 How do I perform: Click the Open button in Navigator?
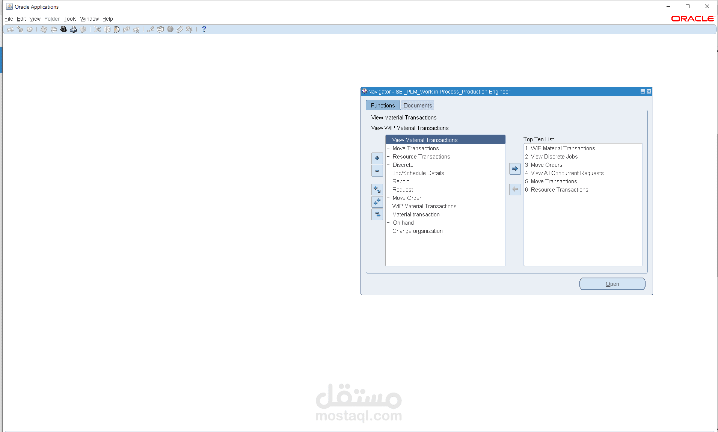(x=612, y=284)
